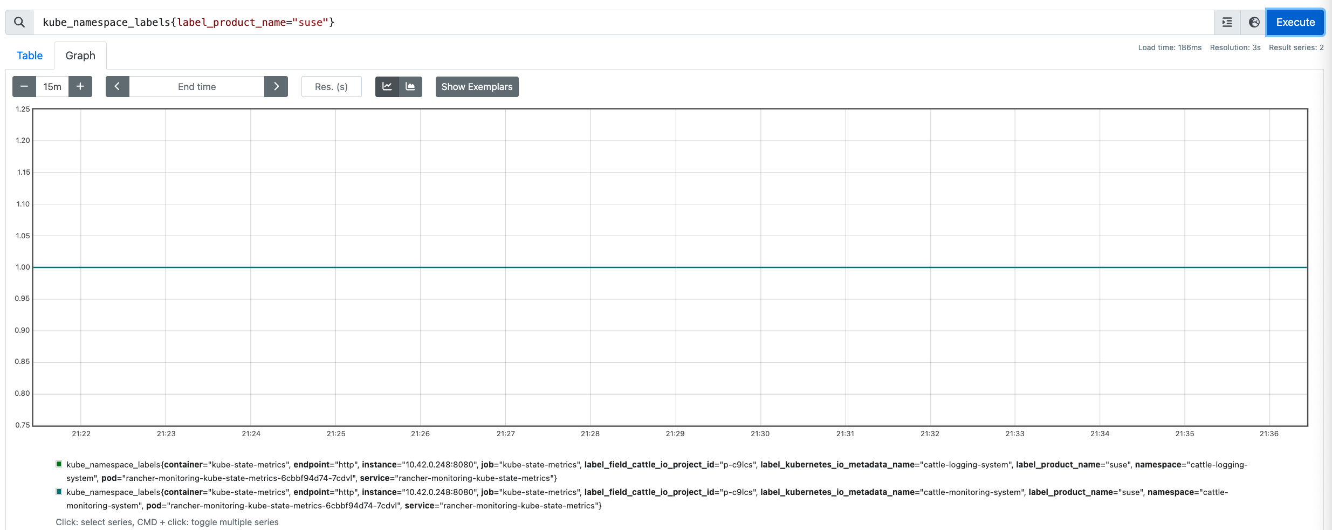
Task: Click the 21:29 x-axis time label
Action: tap(675, 433)
